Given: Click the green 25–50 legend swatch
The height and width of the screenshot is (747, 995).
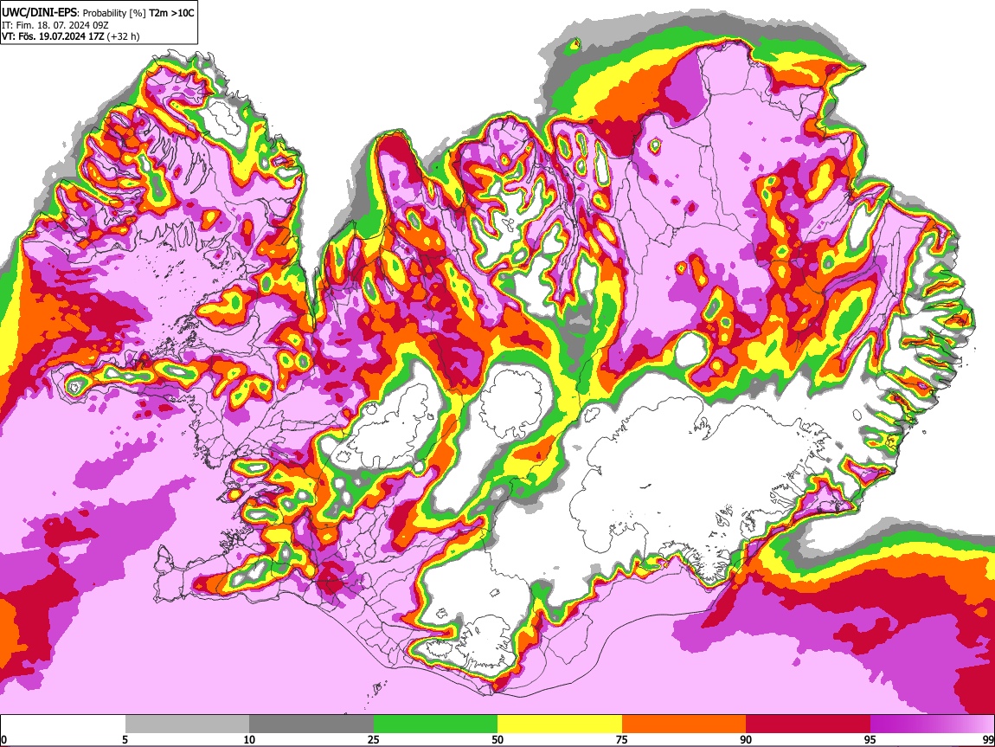Looking at the screenshot, I should pyautogui.click(x=435, y=724).
